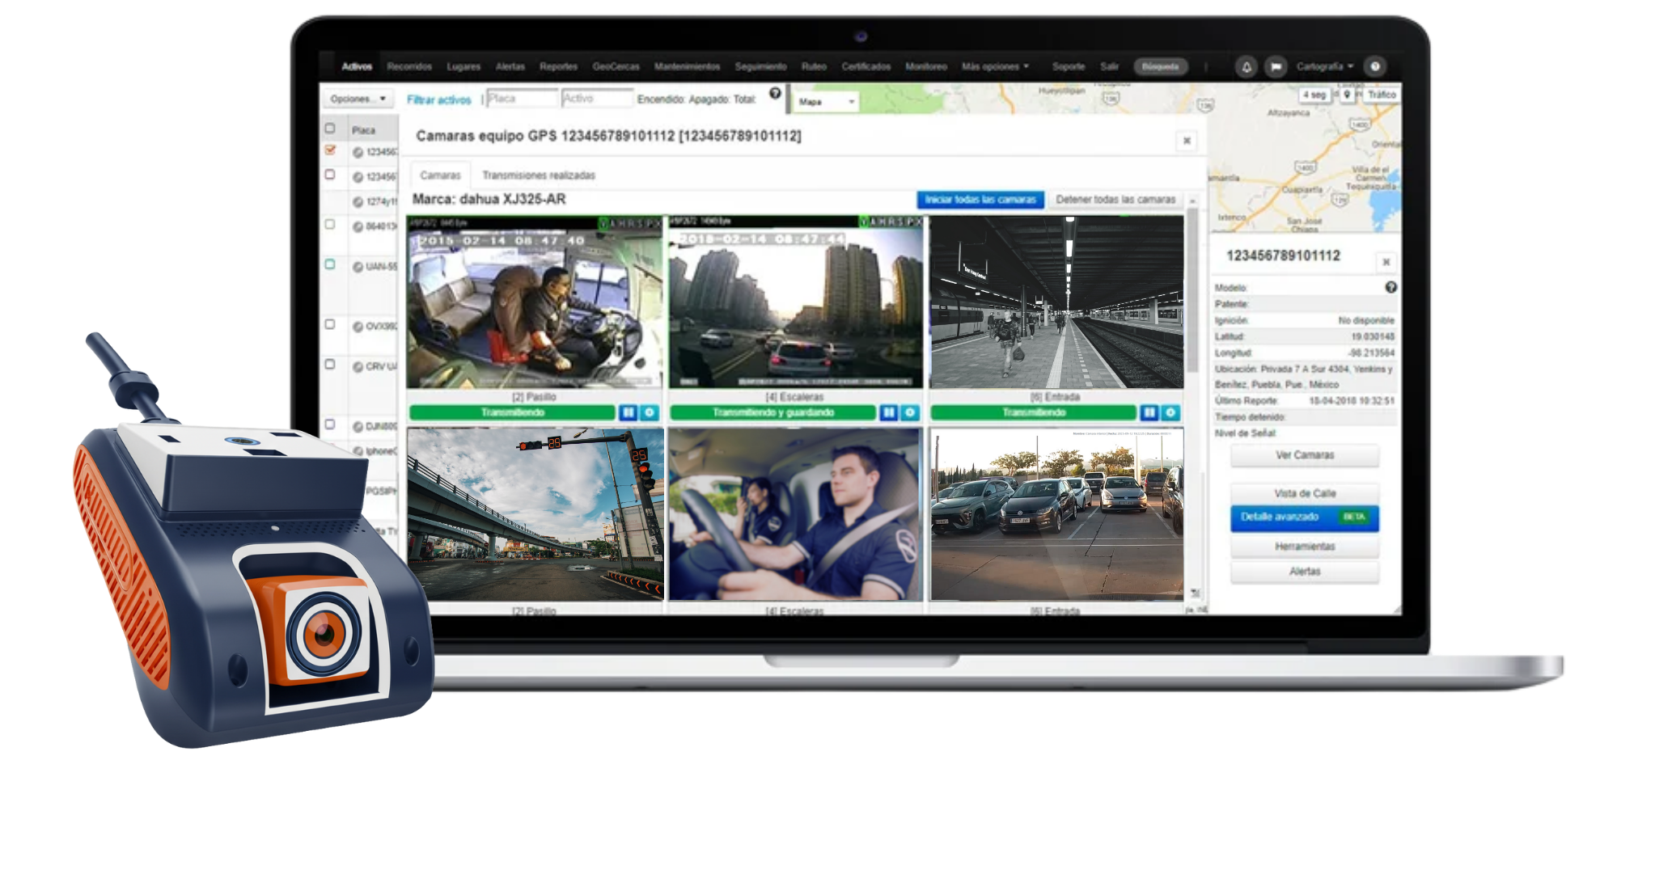Open the help globe icon top right
Viewport: 1655px width, 870px height.
[1375, 66]
